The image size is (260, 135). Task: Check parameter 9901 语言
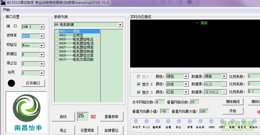pos(57,31)
